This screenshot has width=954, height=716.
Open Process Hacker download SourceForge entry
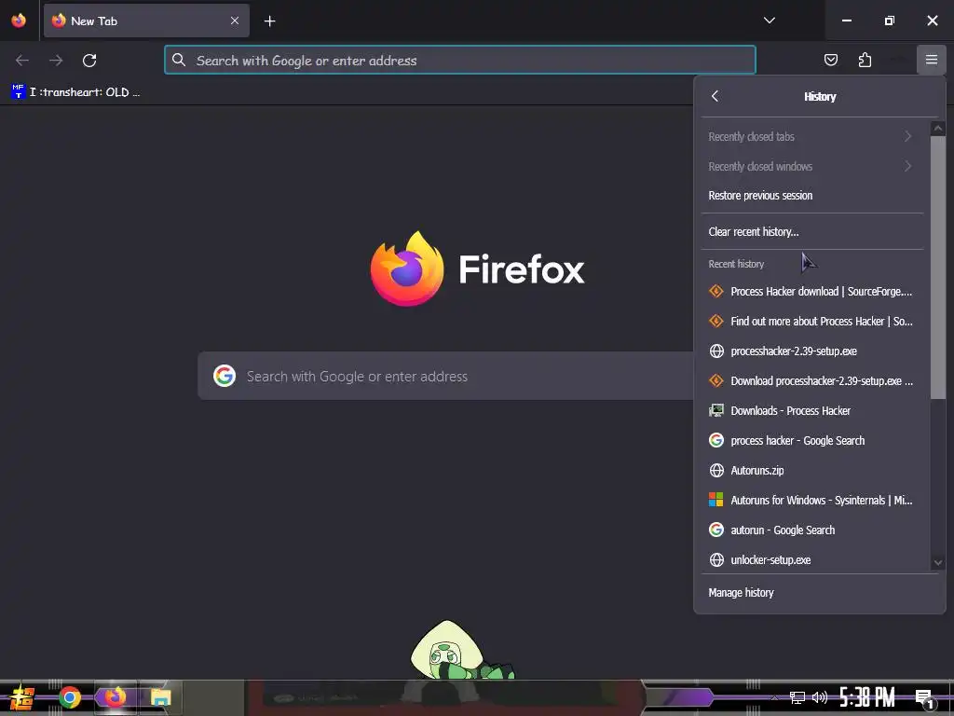[x=811, y=292]
